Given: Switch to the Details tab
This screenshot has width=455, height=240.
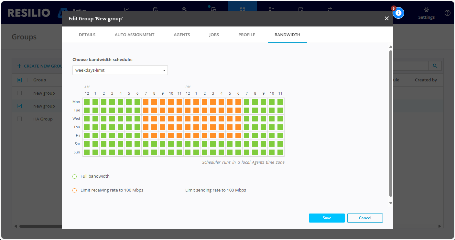Looking at the screenshot, I should pyautogui.click(x=87, y=35).
